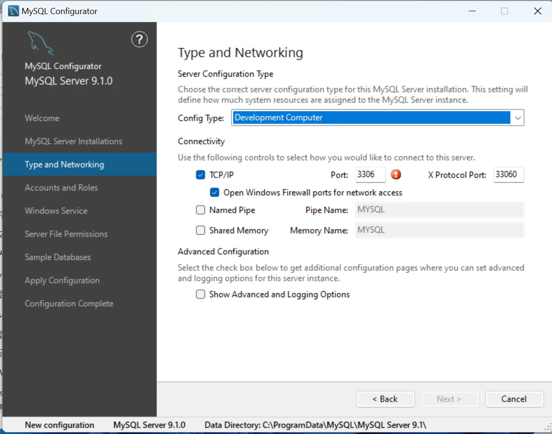The width and height of the screenshot is (552, 434).
Task: Close the MySQL Configurator window
Action: point(537,11)
